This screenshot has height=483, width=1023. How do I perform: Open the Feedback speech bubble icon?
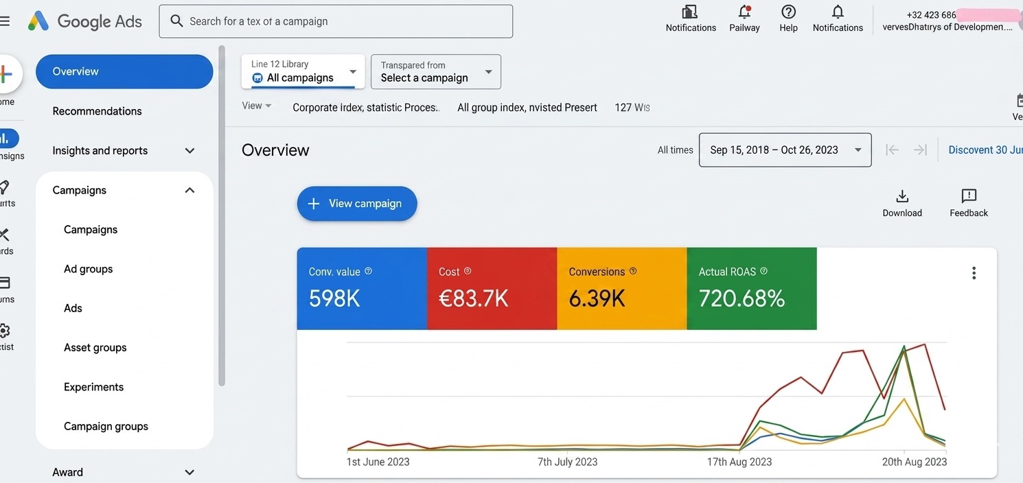[x=969, y=196]
